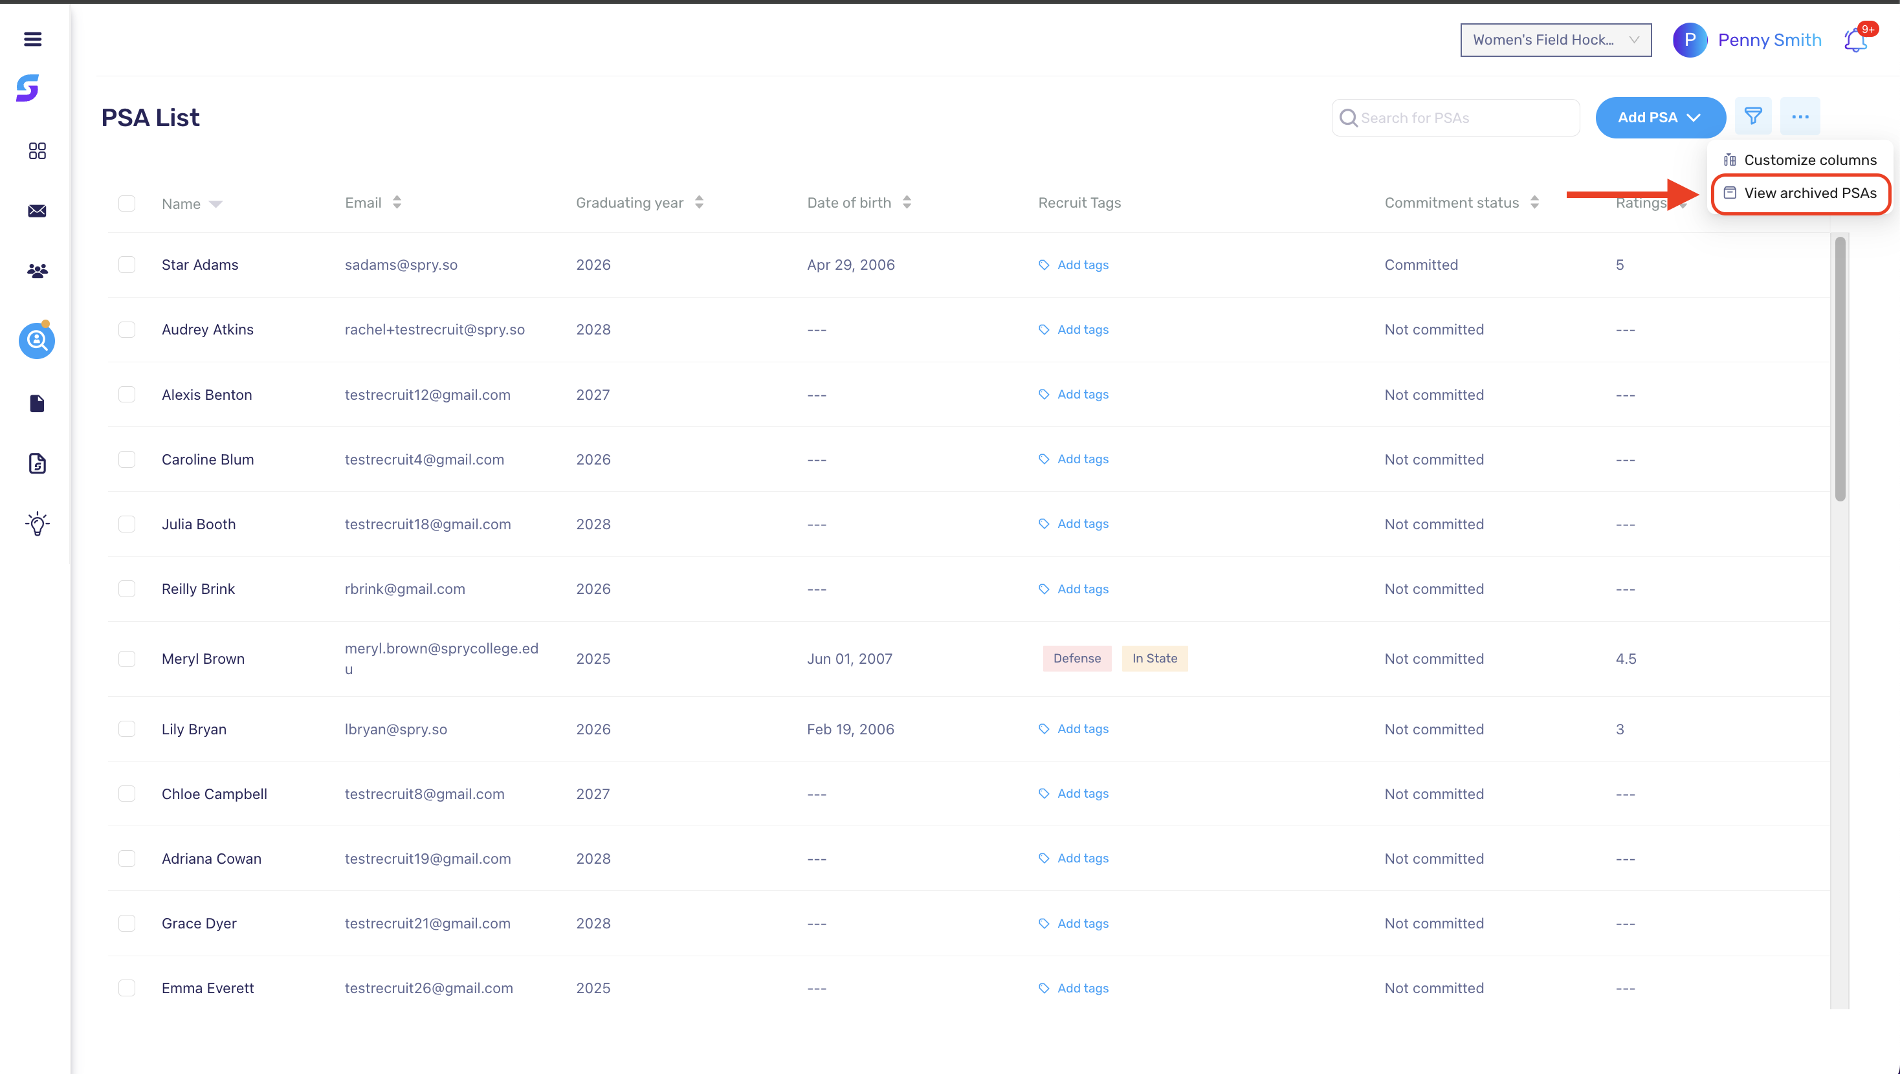Sort by Graduating year column

click(699, 203)
